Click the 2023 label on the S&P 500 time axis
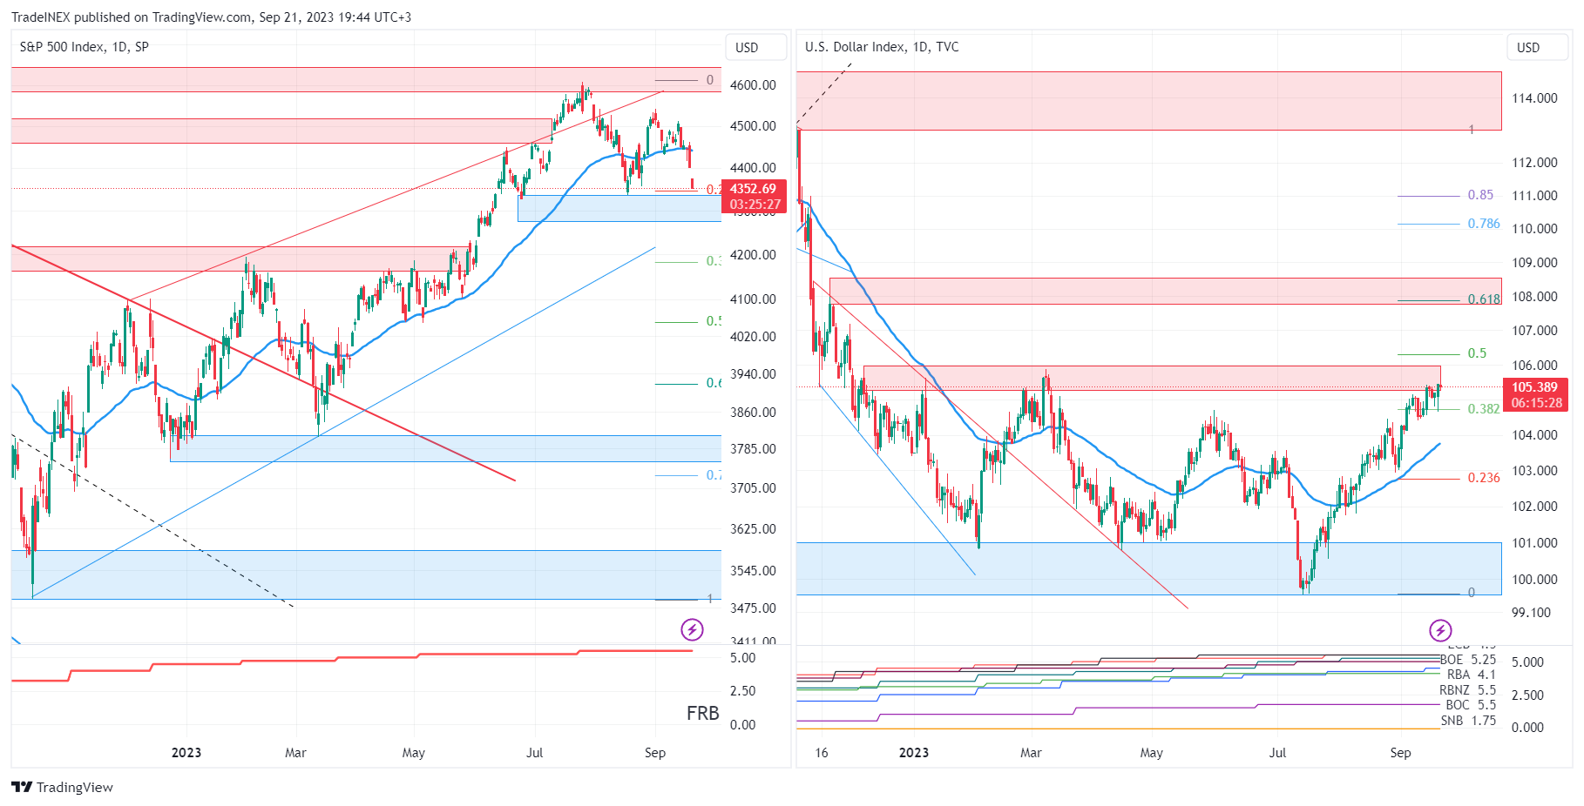The height and width of the screenshot is (806, 1584). (x=186, y=753)
